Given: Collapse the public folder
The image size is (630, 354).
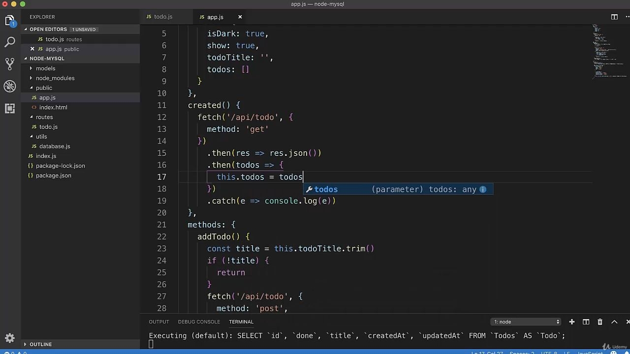Looking at the screenshot, I should tap(31, 88).
